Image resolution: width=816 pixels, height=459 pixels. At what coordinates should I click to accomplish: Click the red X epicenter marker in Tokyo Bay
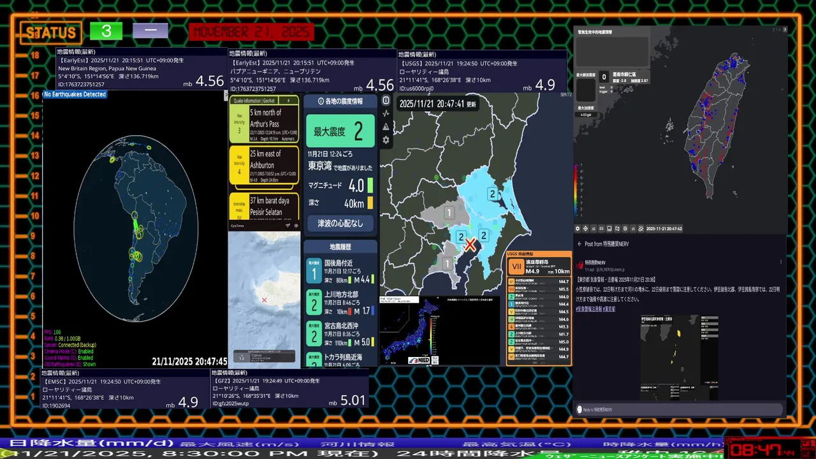click(x=470, y=245)
